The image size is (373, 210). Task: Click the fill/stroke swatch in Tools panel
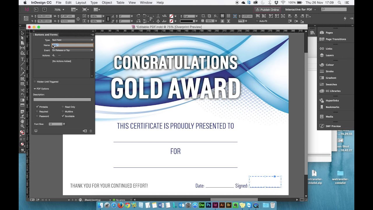pos(22,133)
